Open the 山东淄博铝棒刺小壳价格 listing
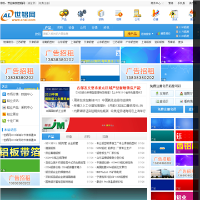Viewport: 200px width, 200px height. pos(110,158)
